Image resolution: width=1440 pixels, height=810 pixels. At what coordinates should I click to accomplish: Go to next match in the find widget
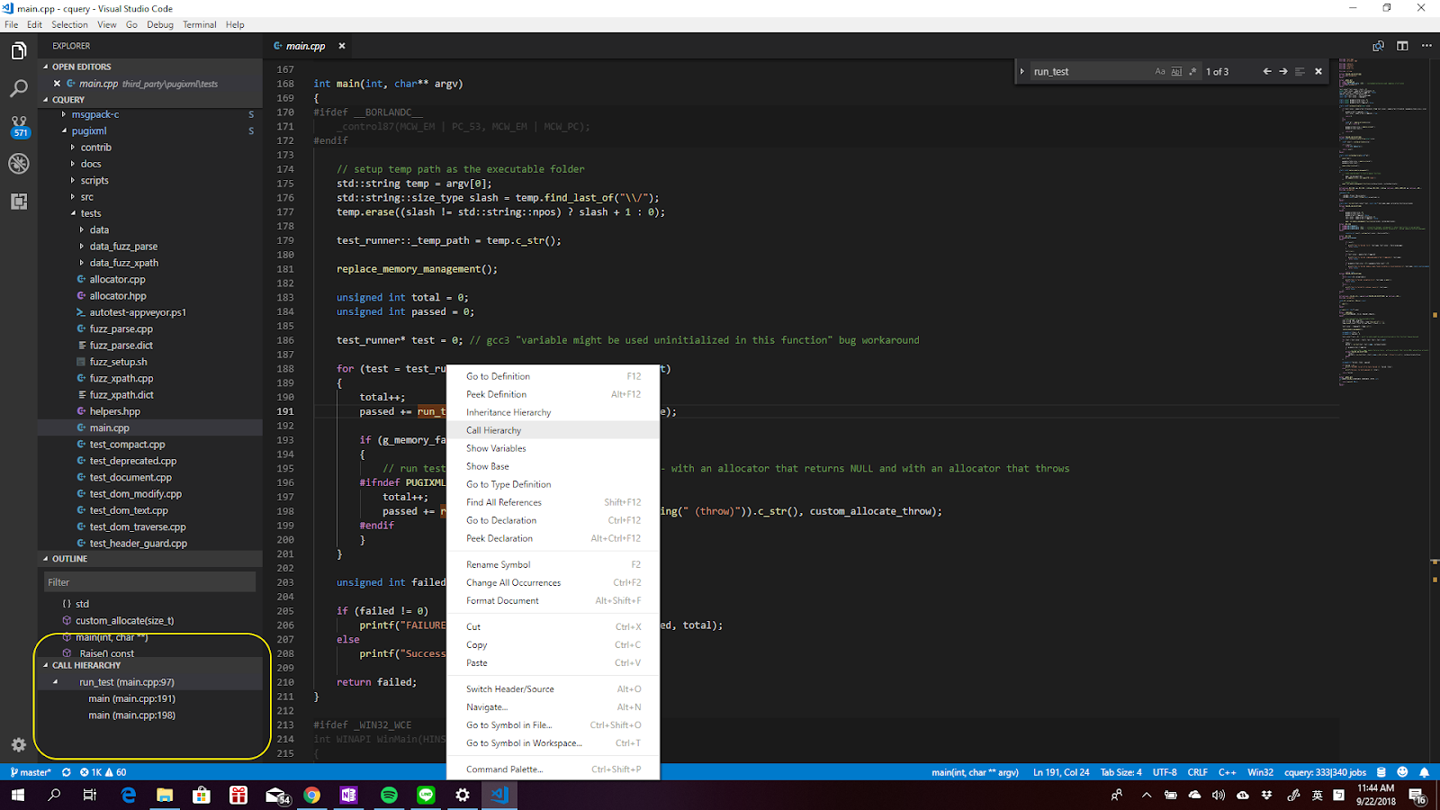1283,71
